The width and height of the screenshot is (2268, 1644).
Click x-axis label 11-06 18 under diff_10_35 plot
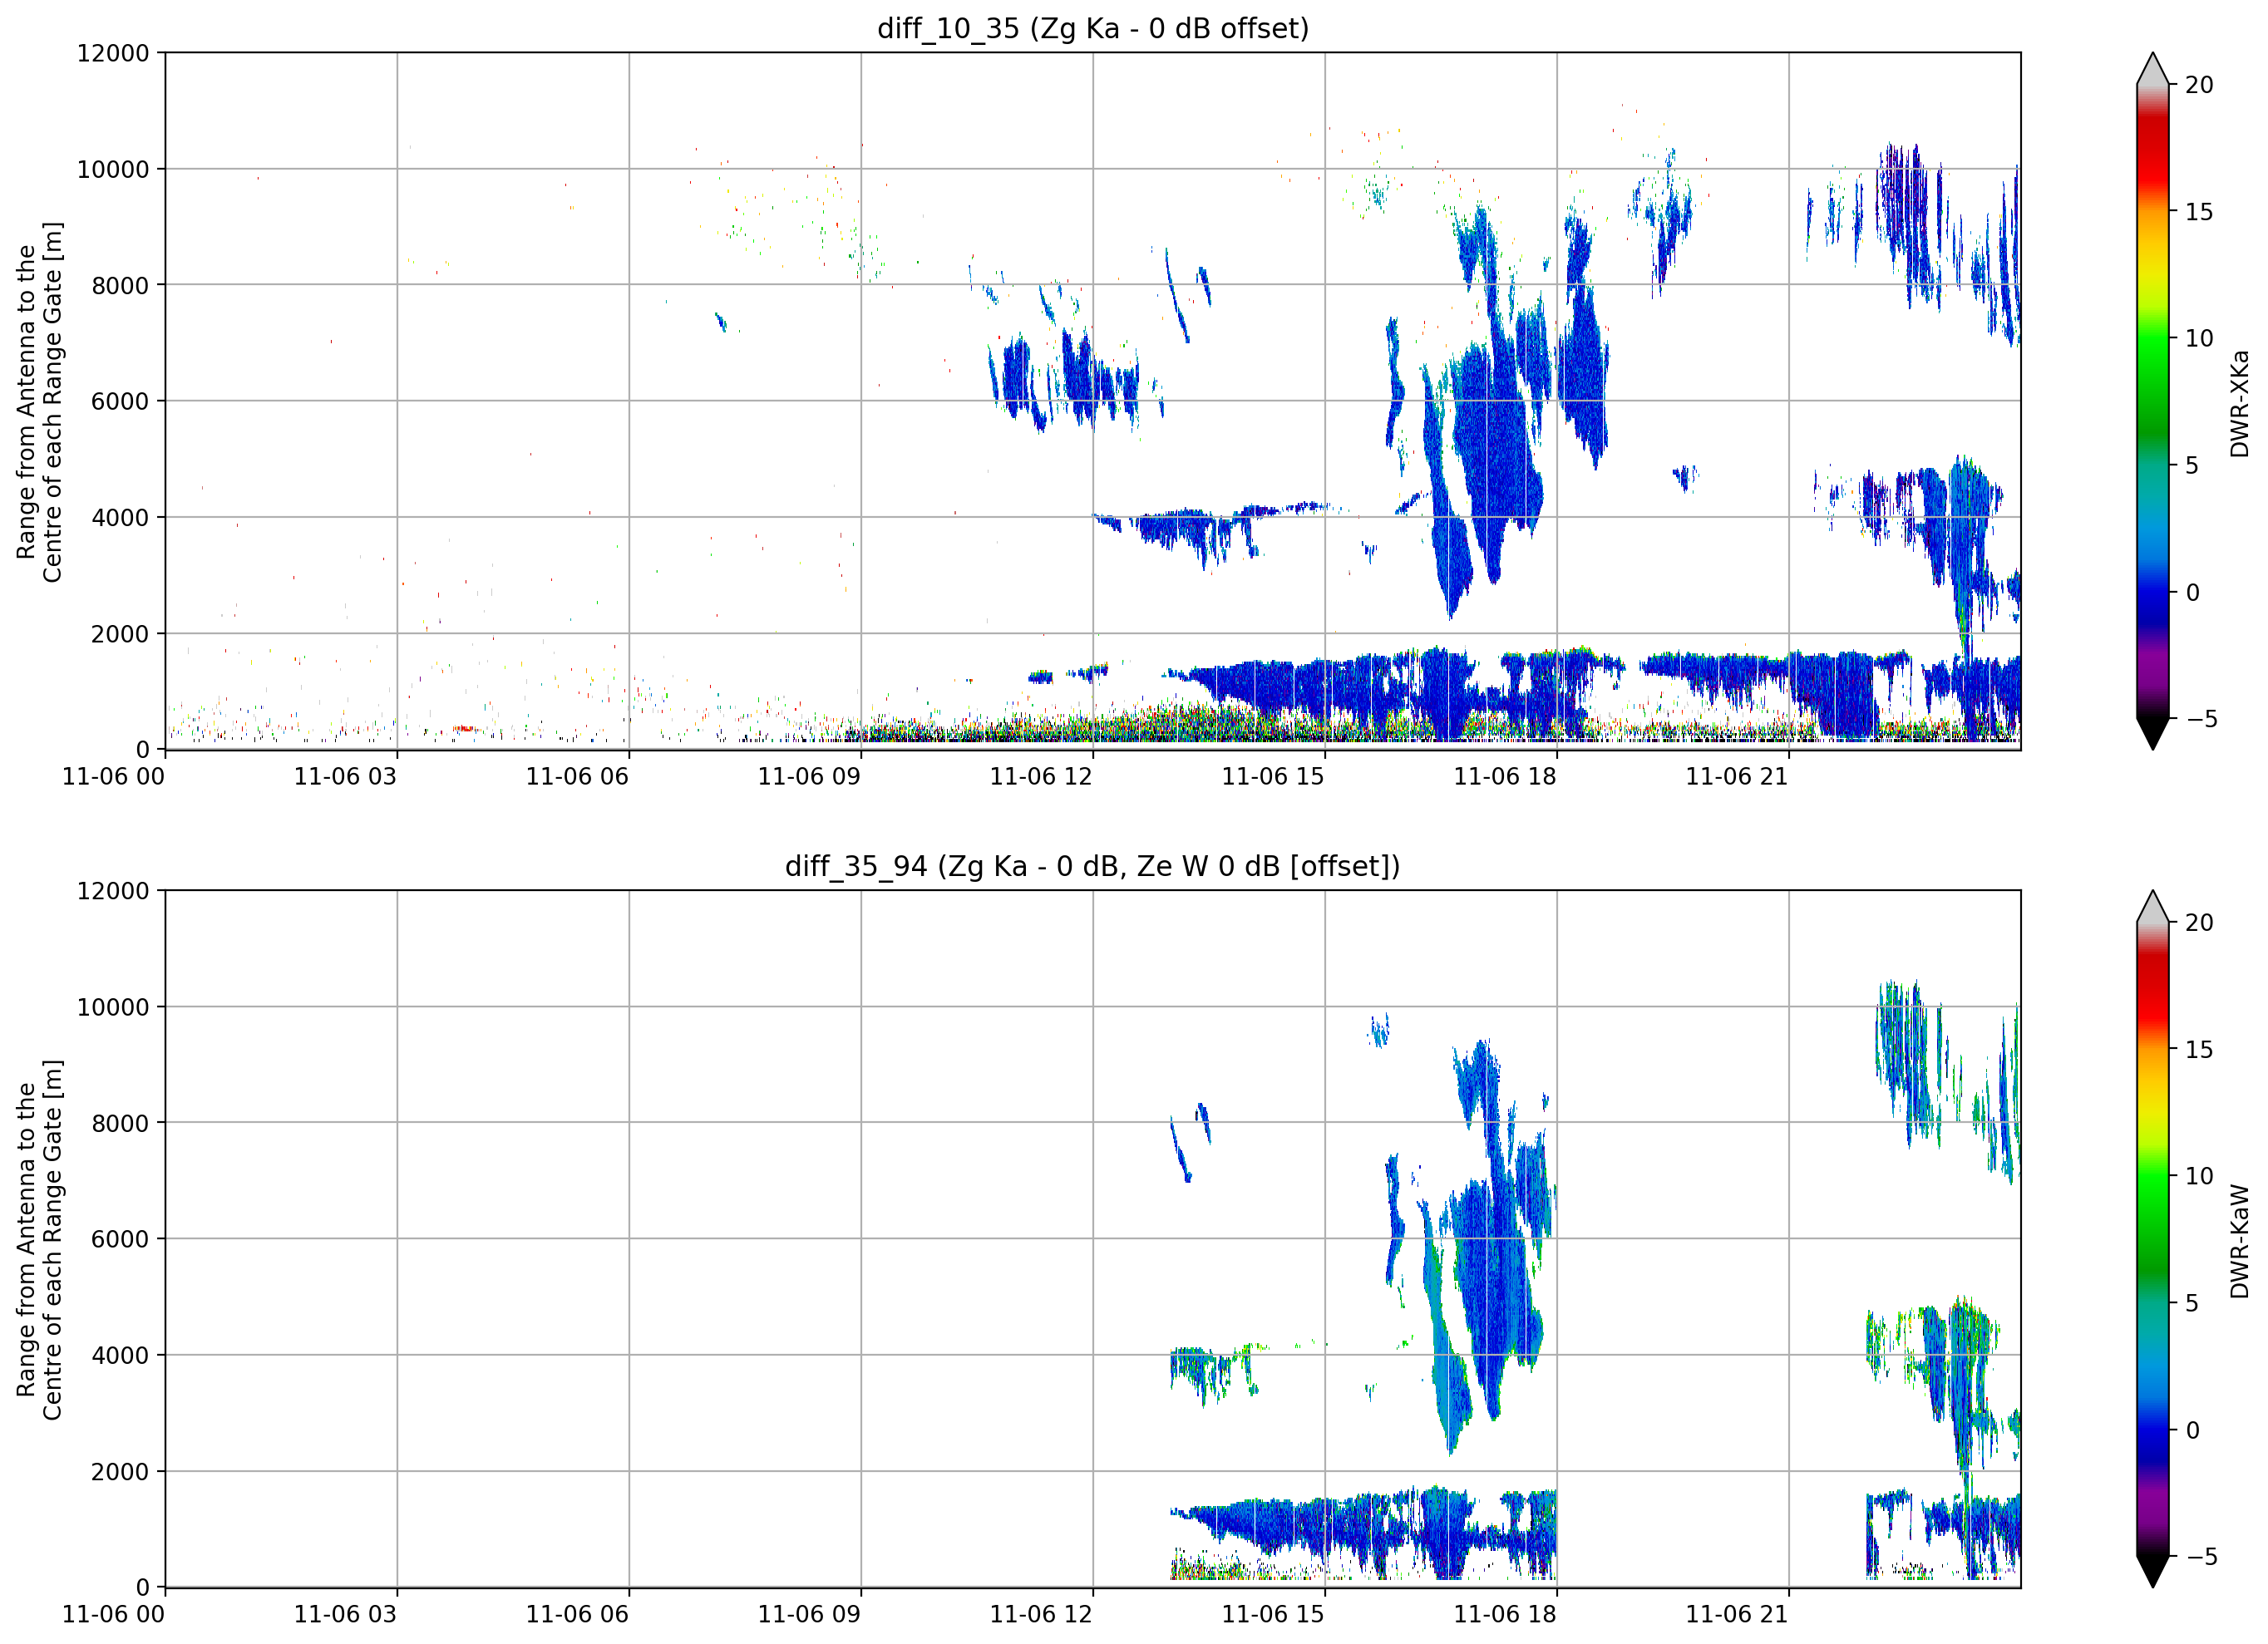click(x=1505, y=777)
